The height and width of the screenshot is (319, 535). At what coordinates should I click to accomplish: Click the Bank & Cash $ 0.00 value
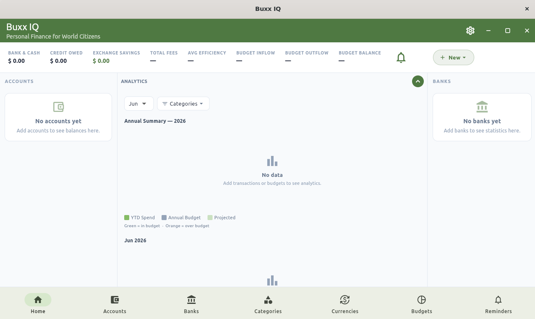(x=16, y=61)
